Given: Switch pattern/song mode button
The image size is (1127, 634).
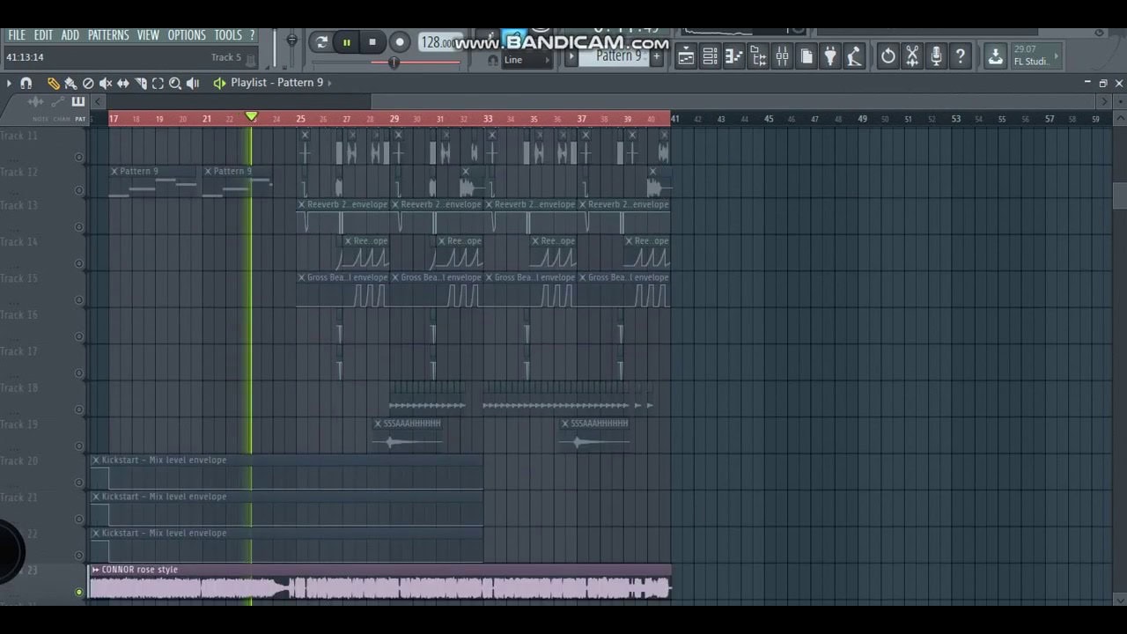Looking at the screenshot, I should 321,42.
